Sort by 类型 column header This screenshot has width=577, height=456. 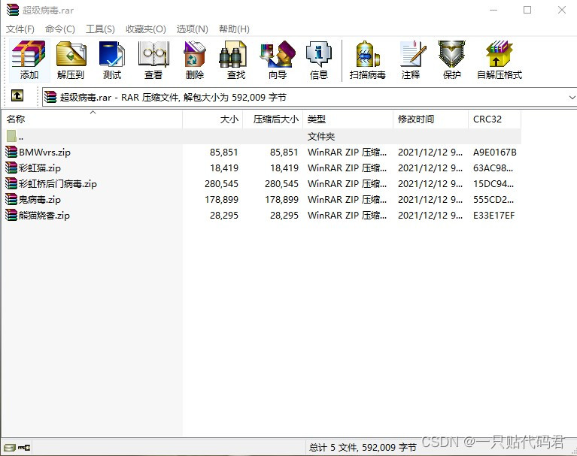pyautogui.click(x=348, y=119)
